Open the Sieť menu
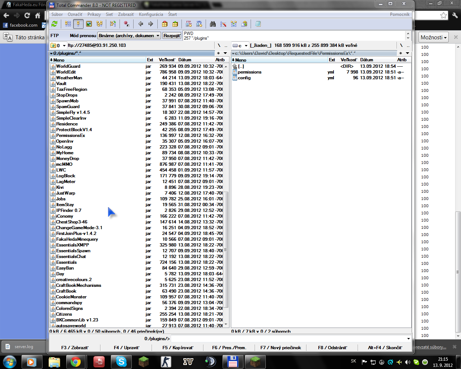The height and width of the screenshot is (369, 461). click(109, 14)
